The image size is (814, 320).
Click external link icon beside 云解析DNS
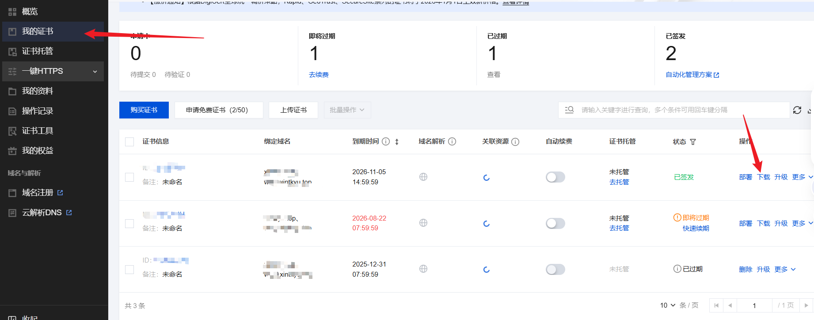click(69, 213)
